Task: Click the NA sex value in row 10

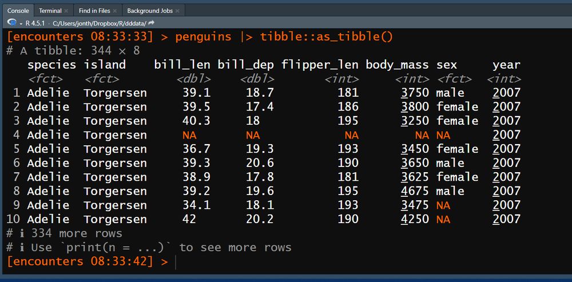Action: click(x=443, y=220)
